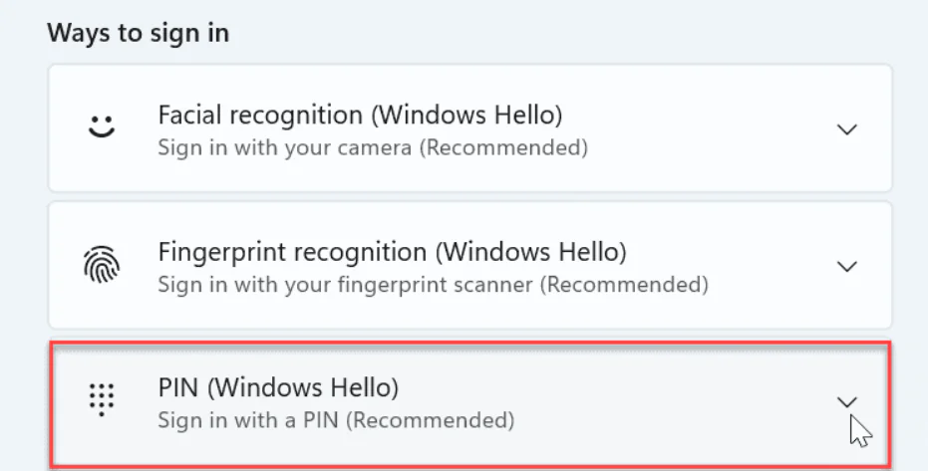Click the smiley face icon for Facial recognition

[101, 128]
